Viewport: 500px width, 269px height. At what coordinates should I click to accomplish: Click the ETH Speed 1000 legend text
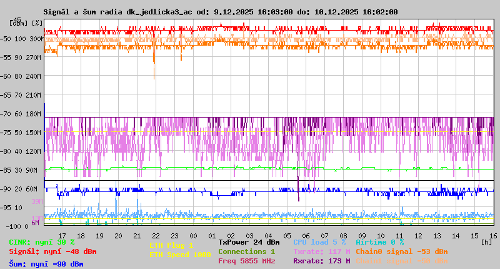(x=180, y=255)
